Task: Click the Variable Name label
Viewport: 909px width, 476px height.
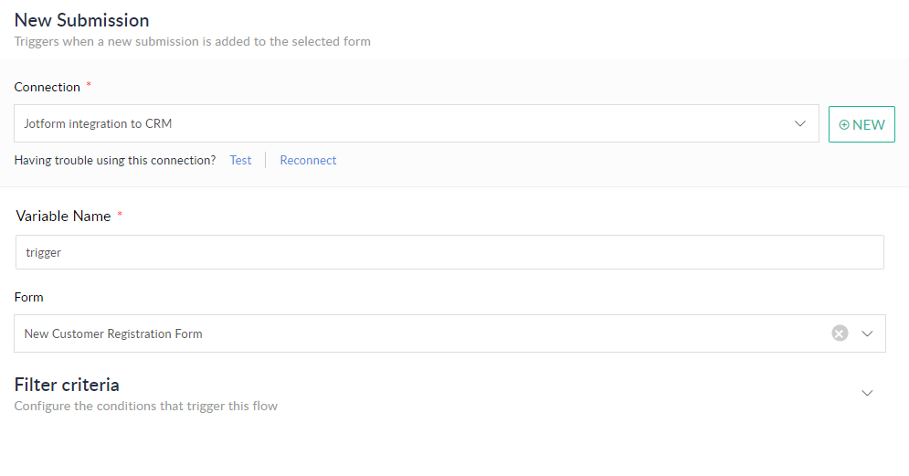Action: pos(64,216)
